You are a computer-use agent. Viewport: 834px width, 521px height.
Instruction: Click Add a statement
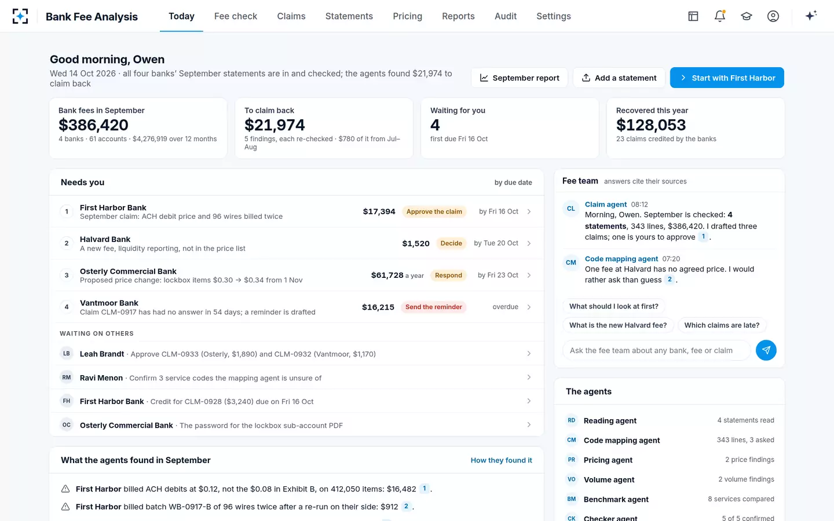coord(619,78)
